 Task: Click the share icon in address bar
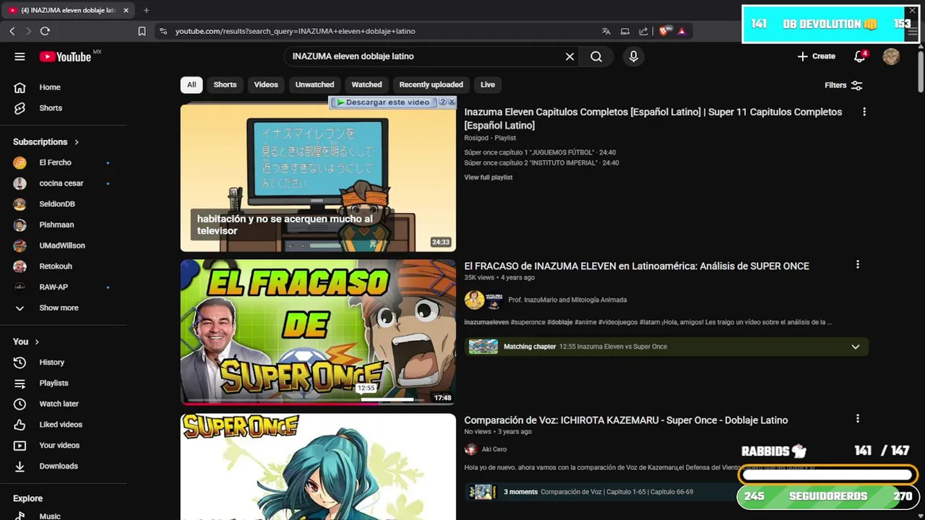tap(643, 31)
